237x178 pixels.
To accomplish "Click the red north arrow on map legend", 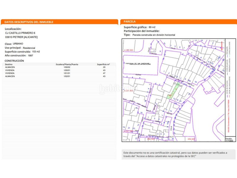I will [222, 46].
